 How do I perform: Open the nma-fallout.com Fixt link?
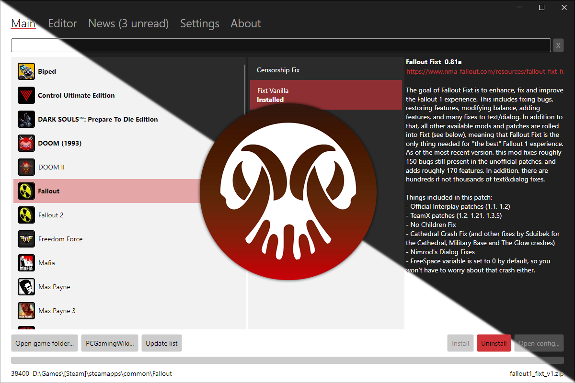484,71
